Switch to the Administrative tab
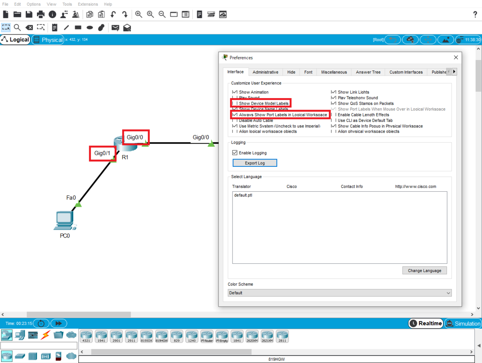This screenshot has width=482, height=363. 266,72
